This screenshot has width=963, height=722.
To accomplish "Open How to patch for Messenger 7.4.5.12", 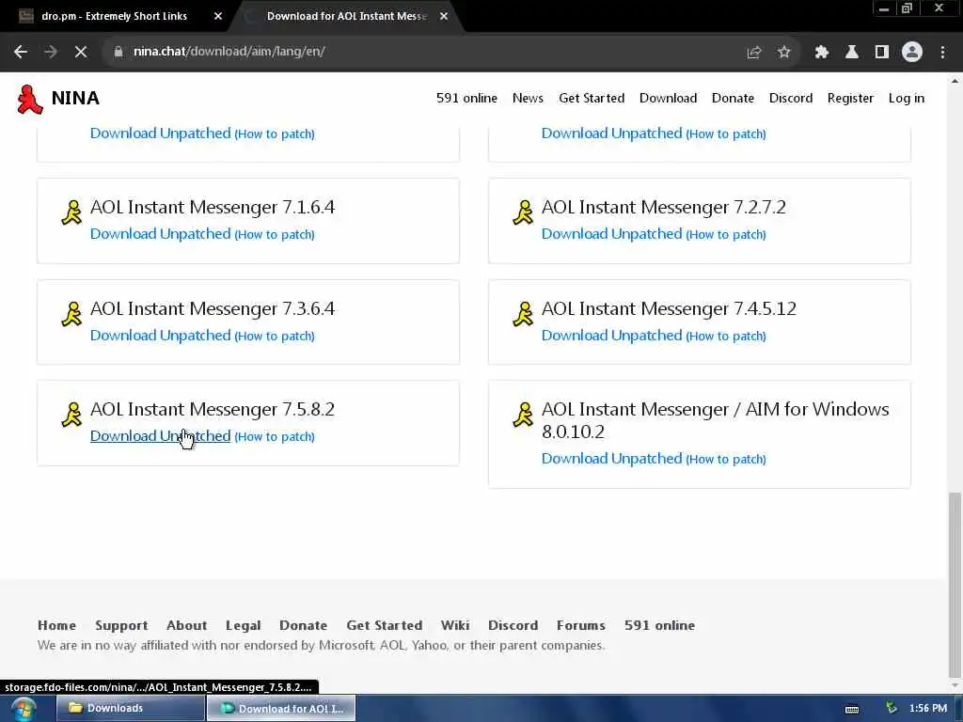I will [726, 336].
